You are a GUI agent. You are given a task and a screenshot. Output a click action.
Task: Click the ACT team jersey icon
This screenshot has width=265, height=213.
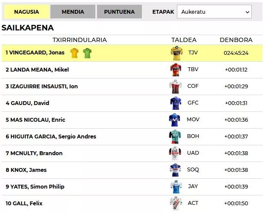176,204
